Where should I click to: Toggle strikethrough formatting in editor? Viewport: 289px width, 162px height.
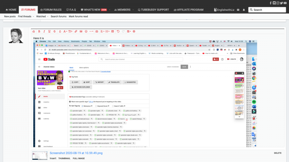pos(55,32)
